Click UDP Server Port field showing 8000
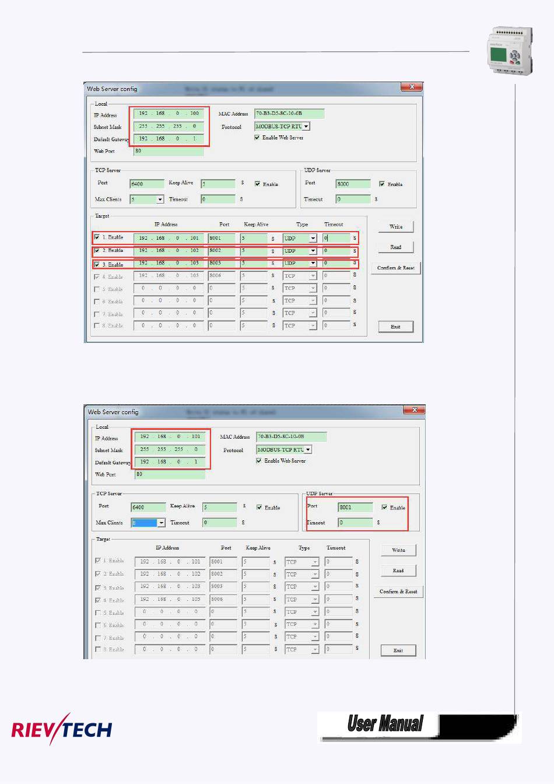Screen dimensions: 554x784 coord(353,184)
